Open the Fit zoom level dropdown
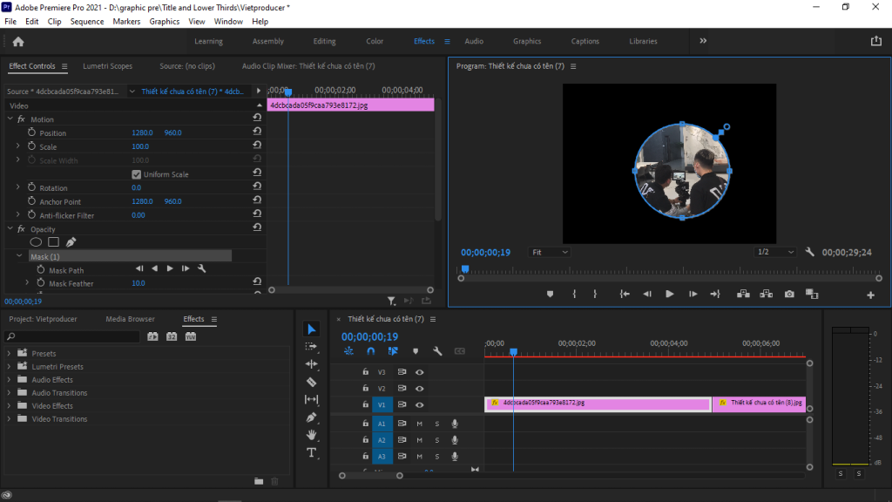This screenshot has width=892, height=502. (x=549, y=251)
